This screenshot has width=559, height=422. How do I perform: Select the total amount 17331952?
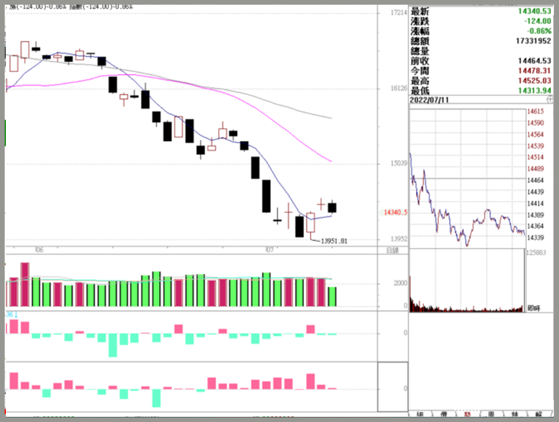point(533,41)
